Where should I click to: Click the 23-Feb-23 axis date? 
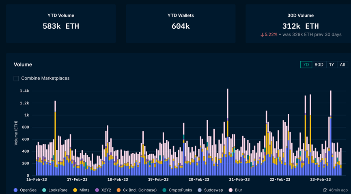coord(320,179)
